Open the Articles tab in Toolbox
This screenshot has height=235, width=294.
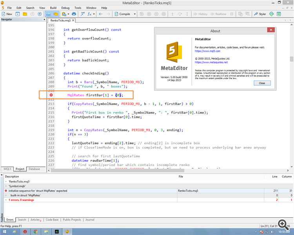(x=36, y=220)
